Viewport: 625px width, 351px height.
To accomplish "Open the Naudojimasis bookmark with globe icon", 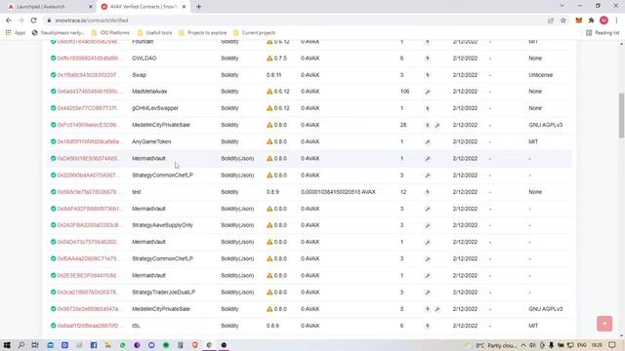I will click(x=59, y=32).
